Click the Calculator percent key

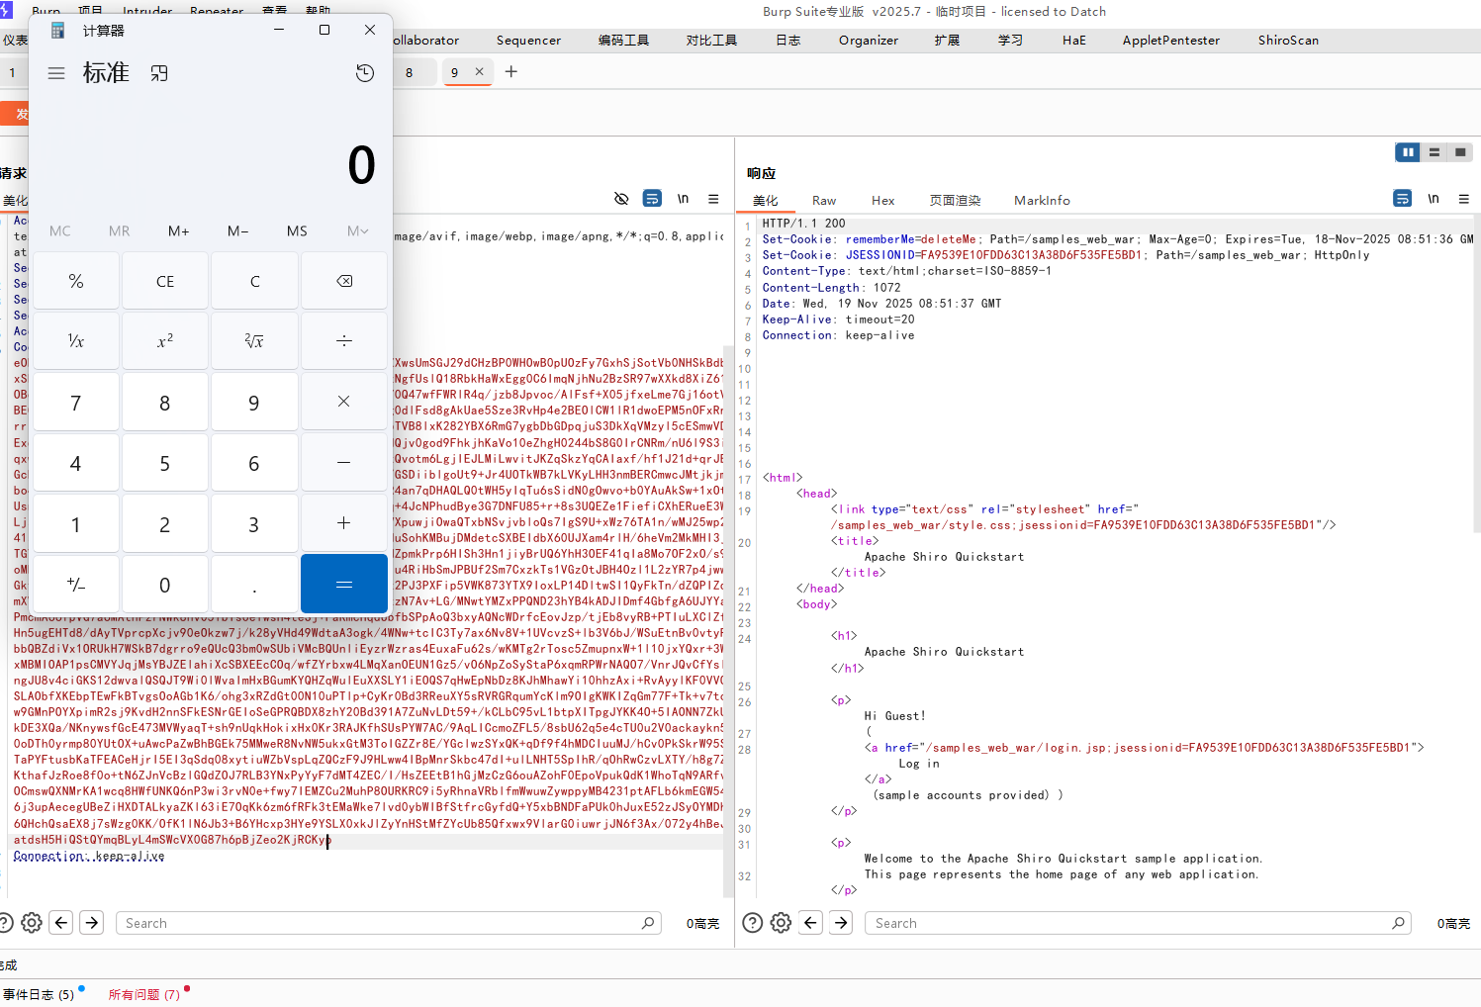pyautogui.click(x=76, y=281)
